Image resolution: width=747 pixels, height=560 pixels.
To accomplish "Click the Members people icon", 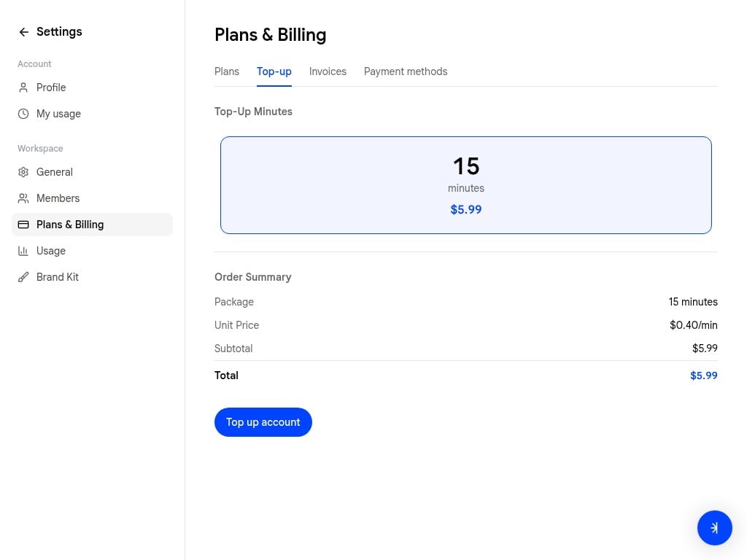I will pos(23,198).
